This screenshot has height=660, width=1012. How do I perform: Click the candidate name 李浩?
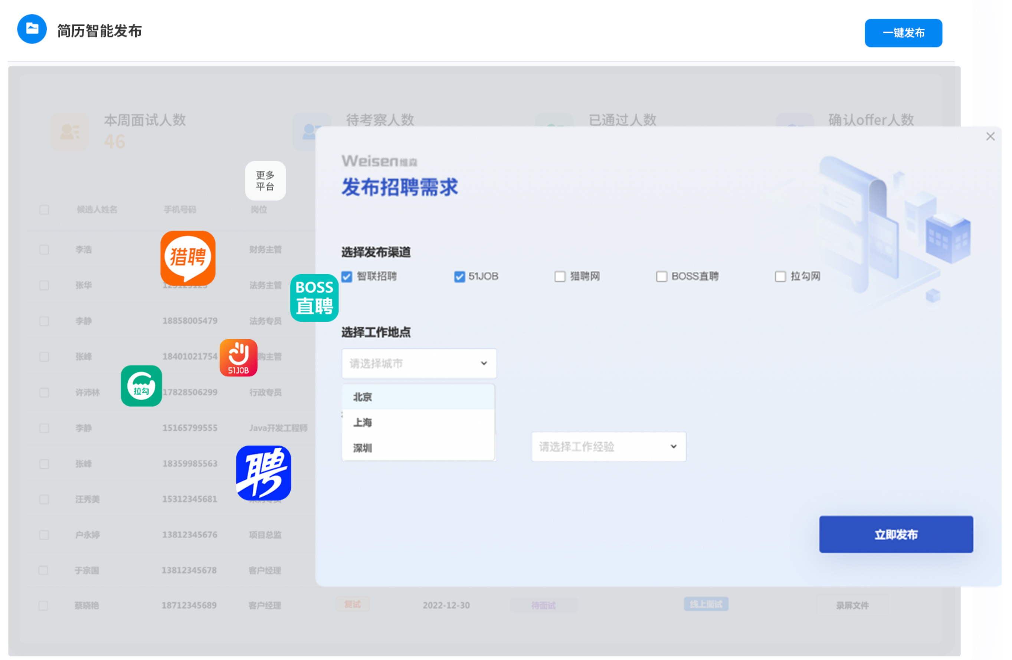click(x=84, y=249)
